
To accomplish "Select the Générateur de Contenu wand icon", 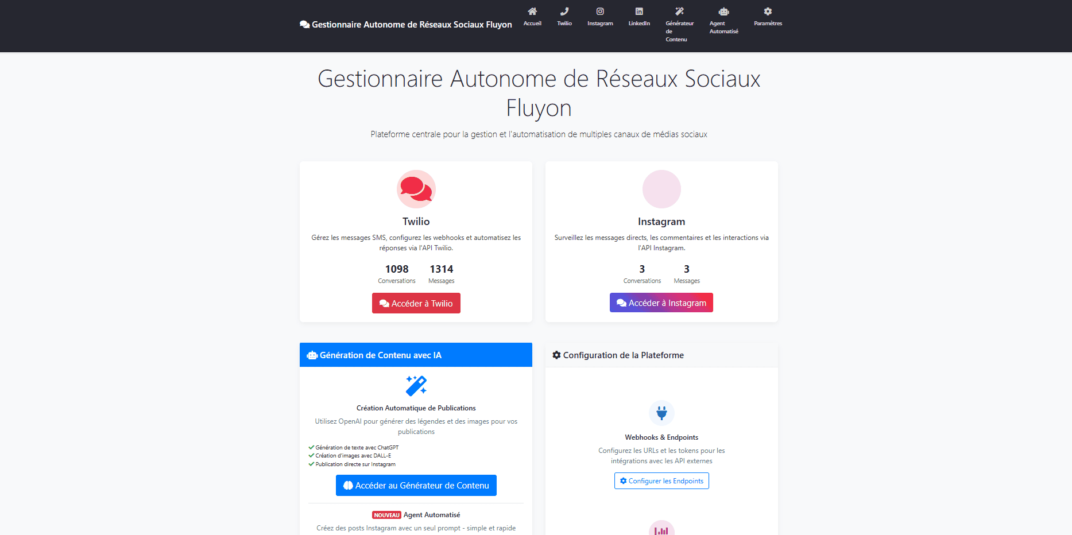I will click(x=679, y=11).
